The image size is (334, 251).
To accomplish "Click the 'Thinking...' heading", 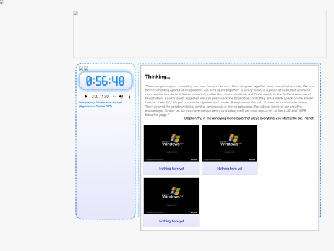I will 158,77.
